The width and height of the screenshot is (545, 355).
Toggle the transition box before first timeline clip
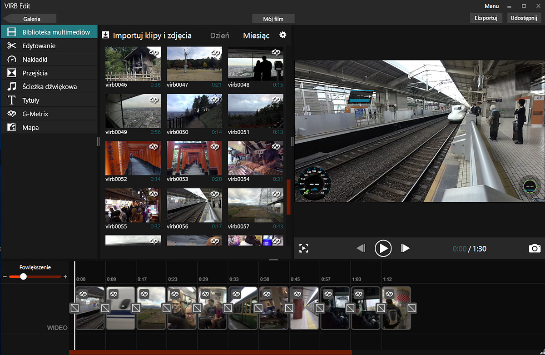coord(74,308)
